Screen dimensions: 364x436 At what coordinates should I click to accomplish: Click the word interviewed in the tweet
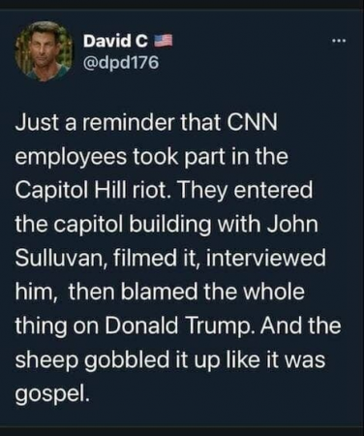coord(265,259)
